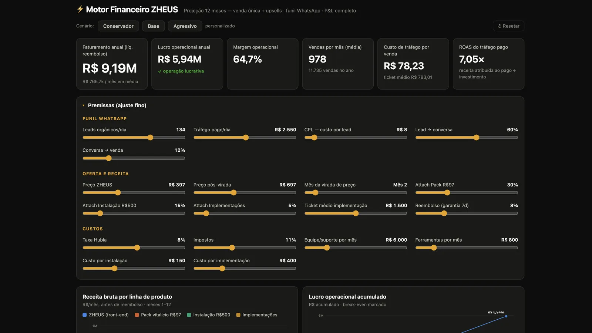Click the Leads orgânicos/dia slider handle
This screenshot has height=333, width=592.
coord(150,138)
